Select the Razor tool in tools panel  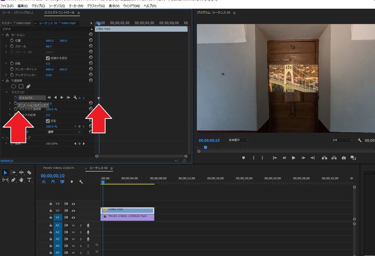[x=29, y=172]
